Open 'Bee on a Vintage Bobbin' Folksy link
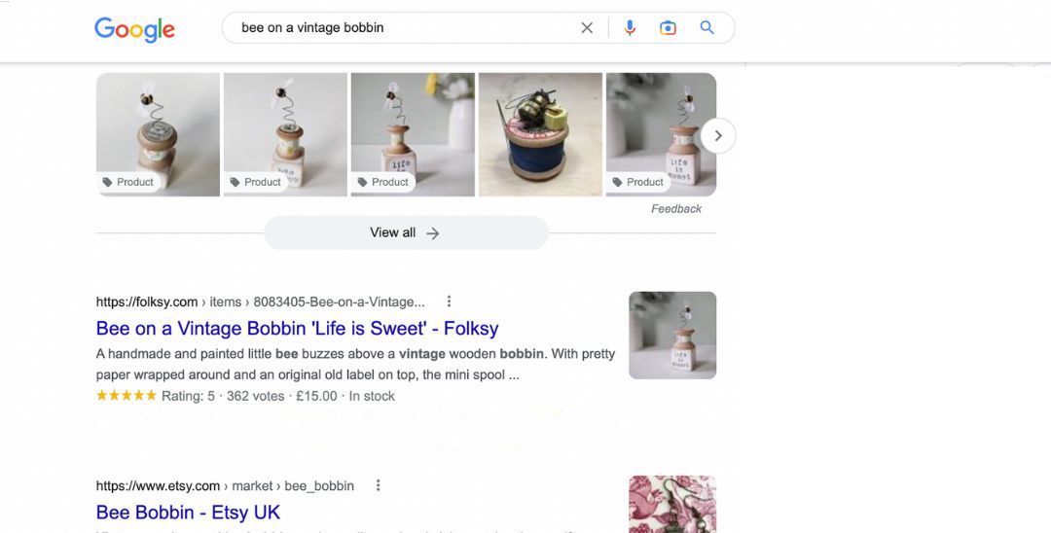1051x533 pixels. (x=297, y=328)
